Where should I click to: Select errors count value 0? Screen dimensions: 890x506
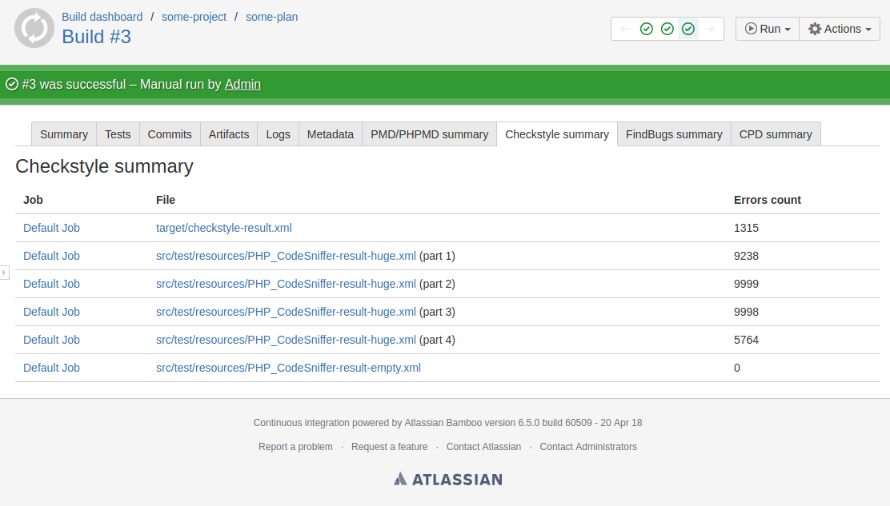[x=737, y=368]
